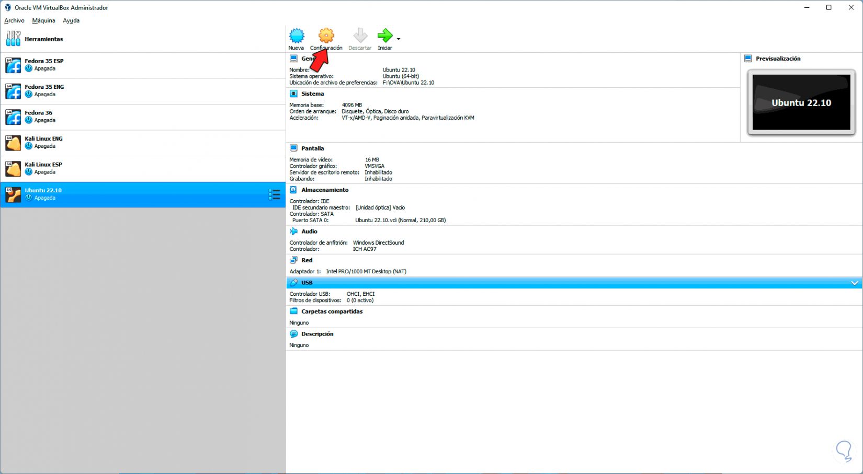The height and width of the screenshot is (474, 863).
Task: Click the Descartar arrow icon
Action: [360, 36]
